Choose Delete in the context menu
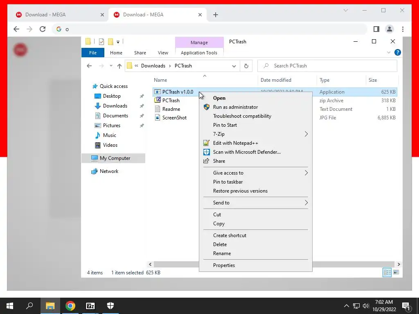Image resolution: width=419 pixels, height=314 pixels. (x=255, y=244)
